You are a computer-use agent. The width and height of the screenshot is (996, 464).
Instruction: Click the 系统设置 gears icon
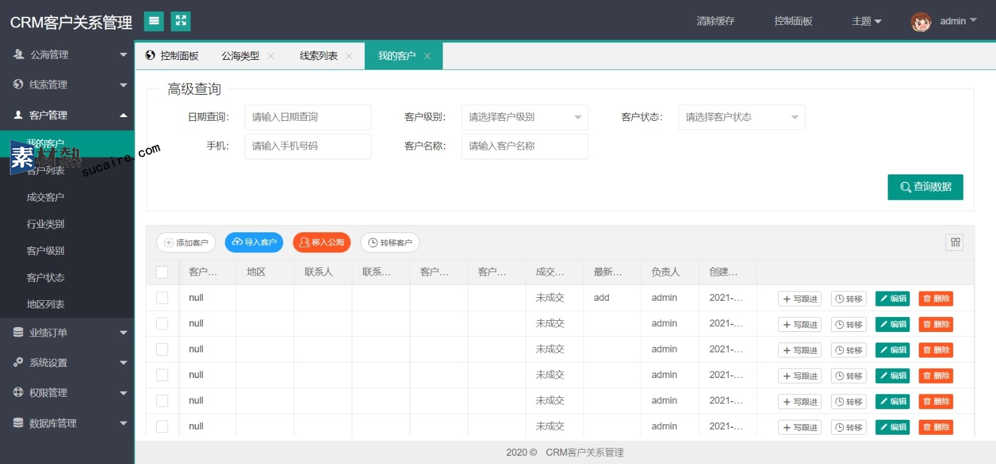[x=18, y=362]
